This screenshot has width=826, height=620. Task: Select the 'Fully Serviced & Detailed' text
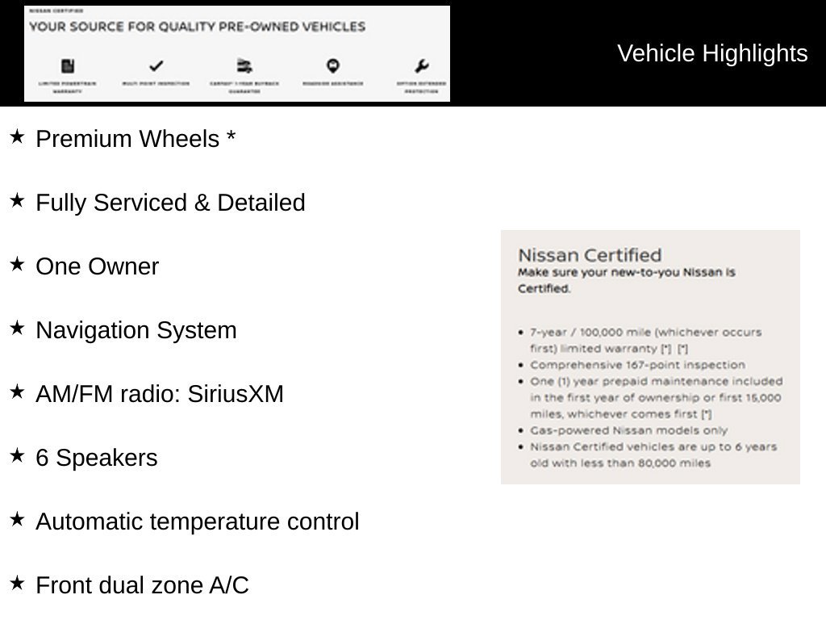tap(170, 203)
